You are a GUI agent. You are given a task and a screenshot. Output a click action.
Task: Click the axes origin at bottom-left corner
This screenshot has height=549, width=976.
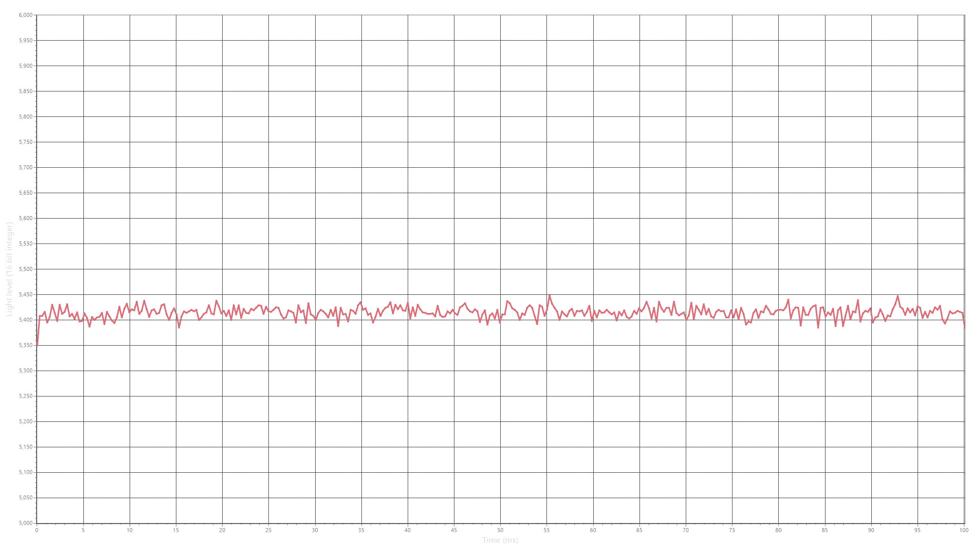tap(37, 523)
